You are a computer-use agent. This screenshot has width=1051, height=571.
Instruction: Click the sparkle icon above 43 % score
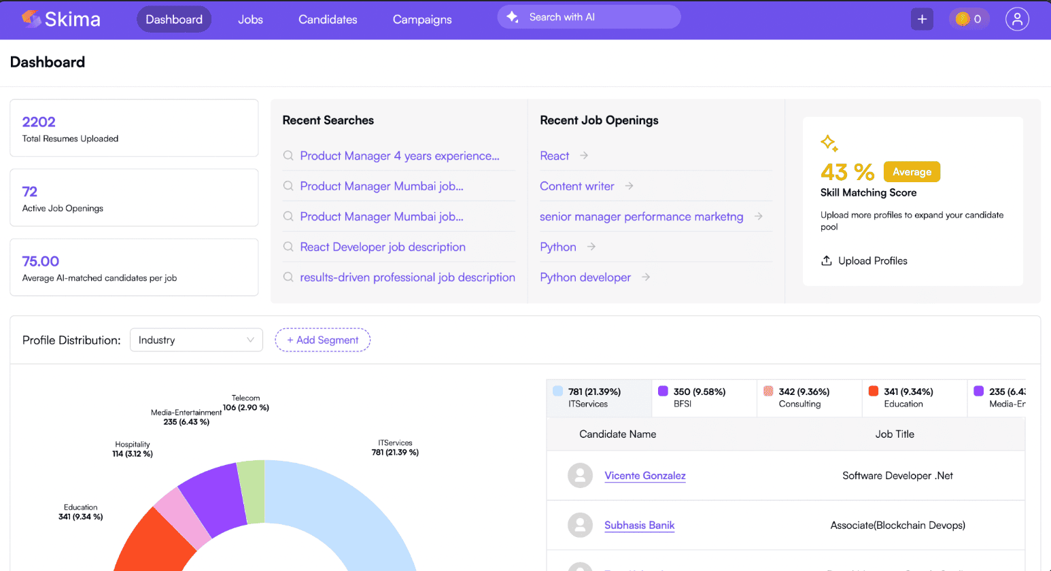pyautogui.click(x=829, y=143)
